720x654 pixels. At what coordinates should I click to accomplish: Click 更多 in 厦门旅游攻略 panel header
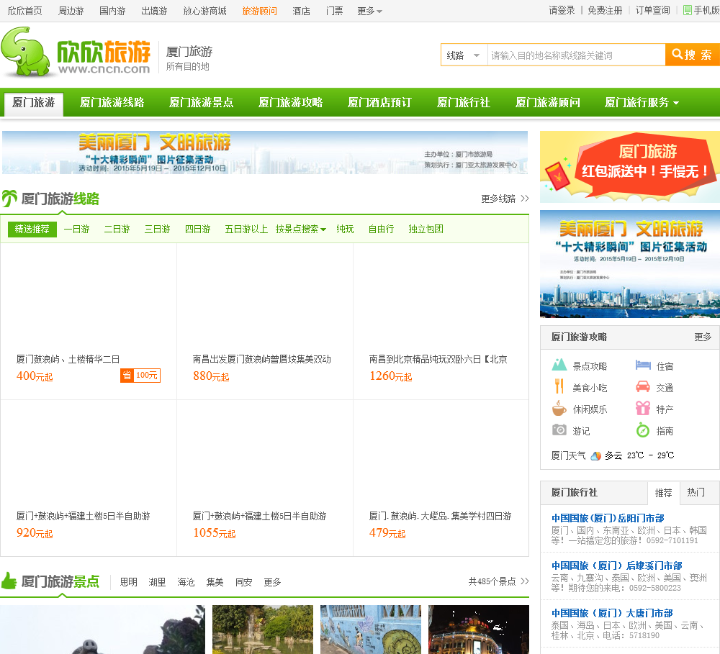pyautogui.click(x=703, y=337)
